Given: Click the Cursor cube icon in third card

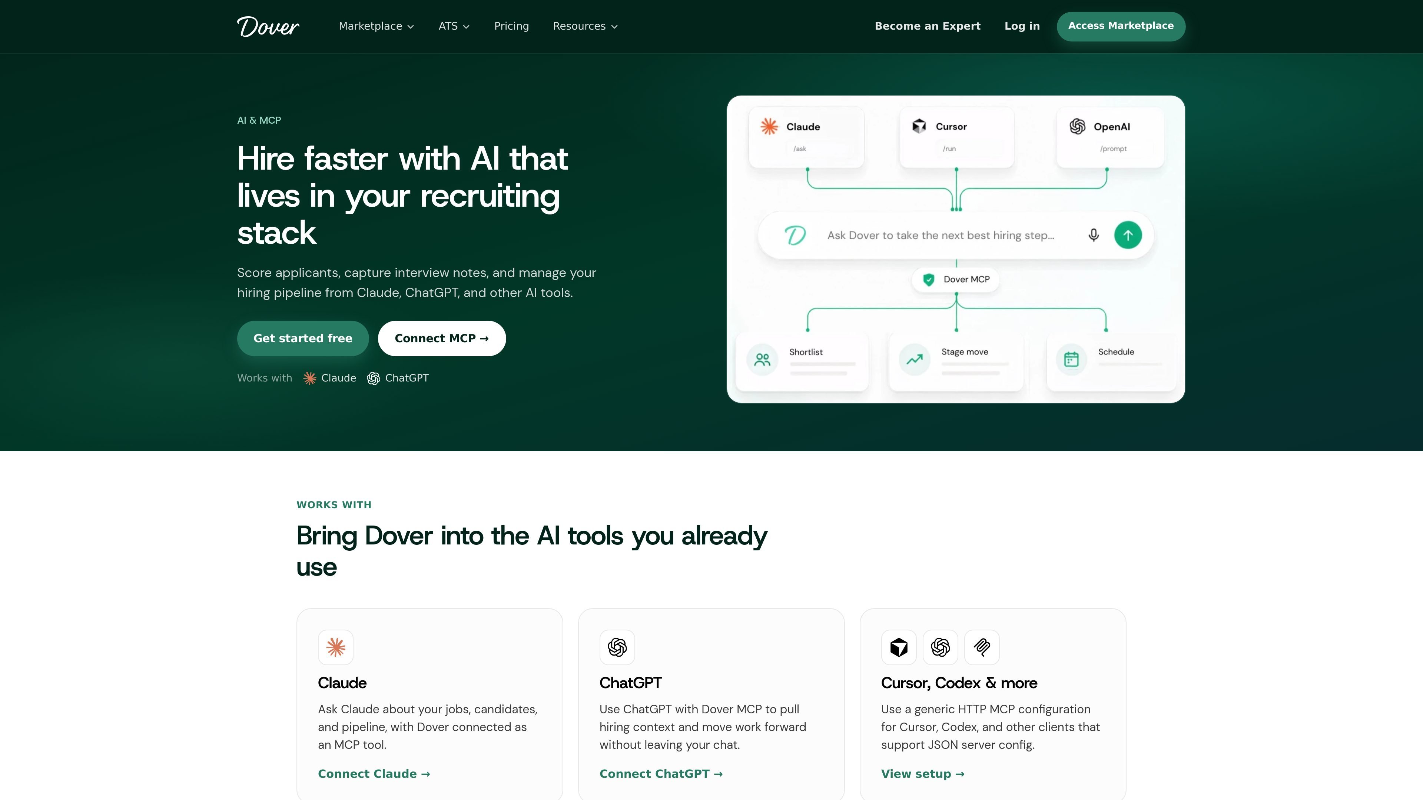Looking at the screenshot, I should [899, 647].
